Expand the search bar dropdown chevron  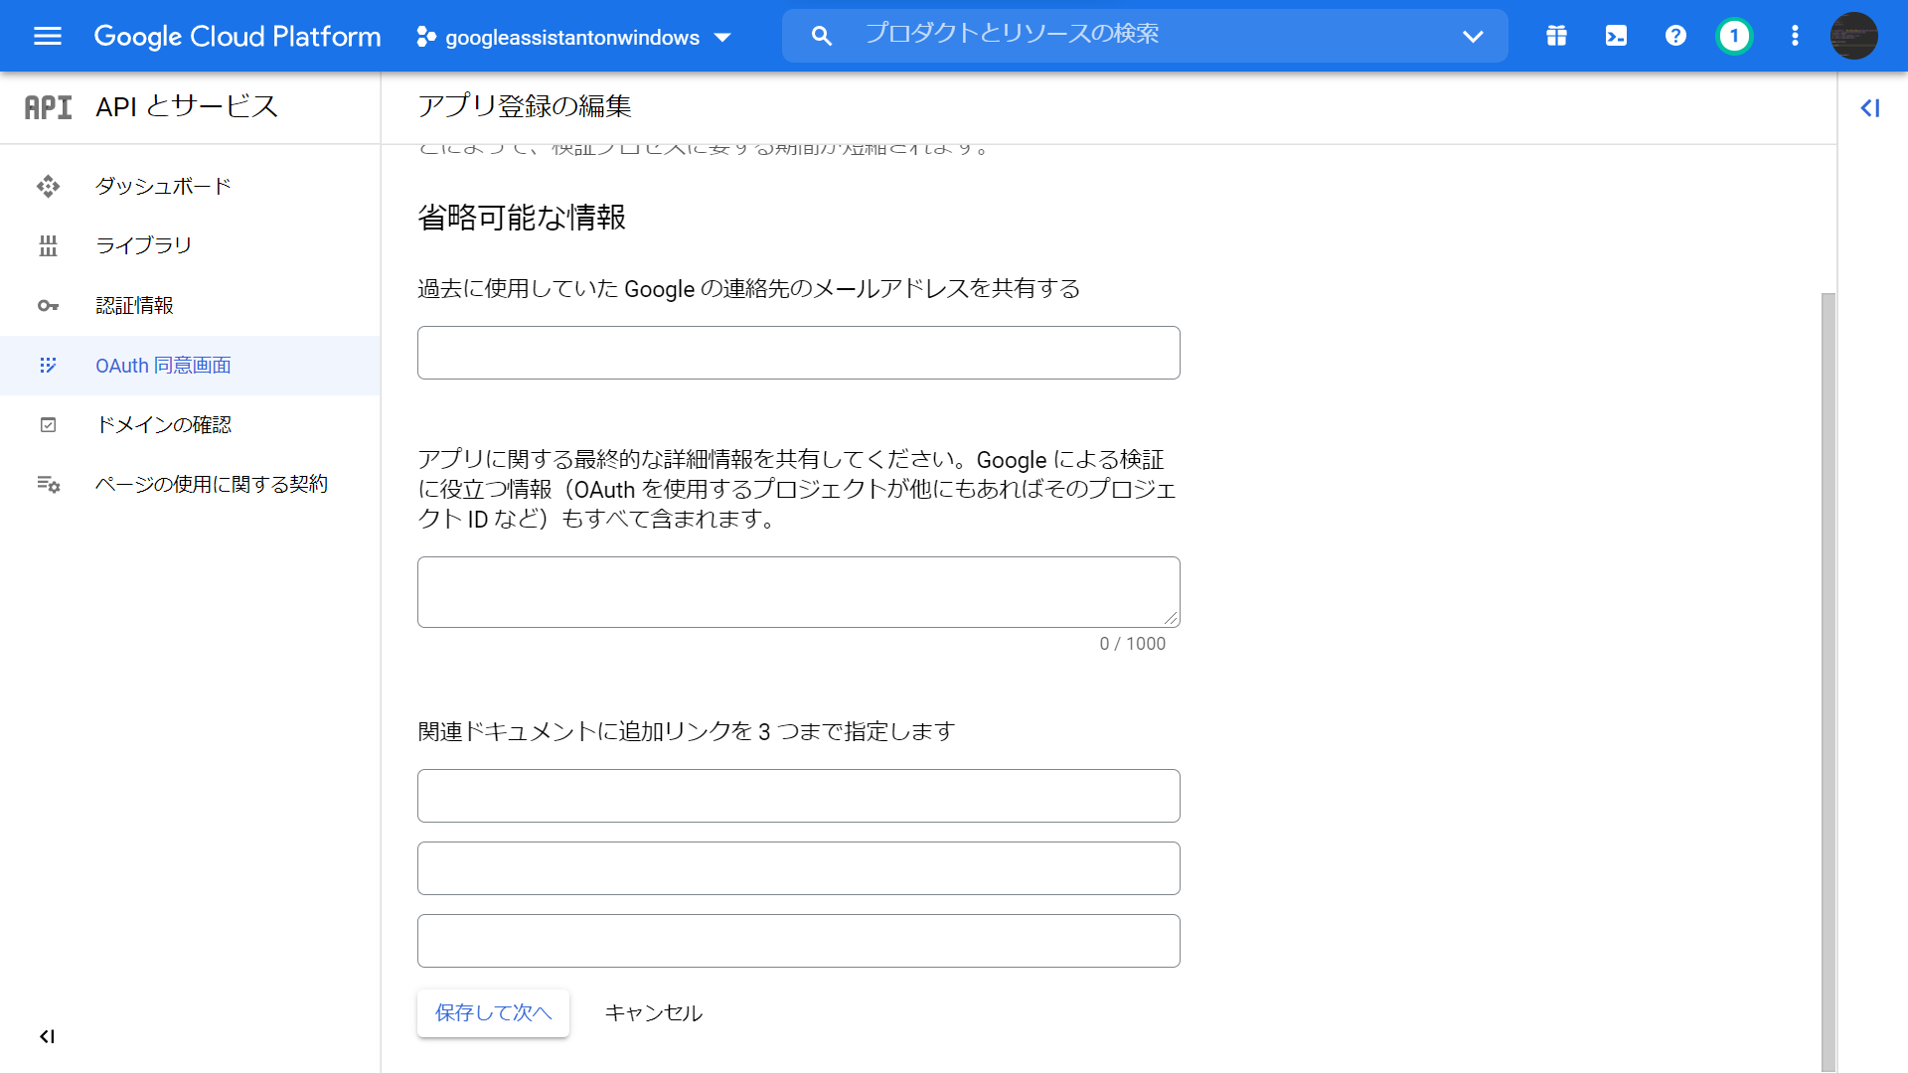click(1473, 37)
